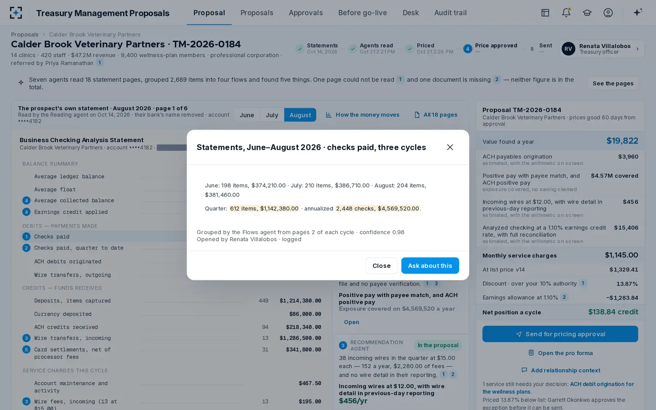Select the June statement cycle

[x=247, y=115]
